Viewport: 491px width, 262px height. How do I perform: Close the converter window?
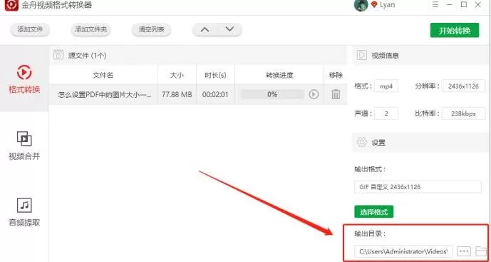[478, 5]
